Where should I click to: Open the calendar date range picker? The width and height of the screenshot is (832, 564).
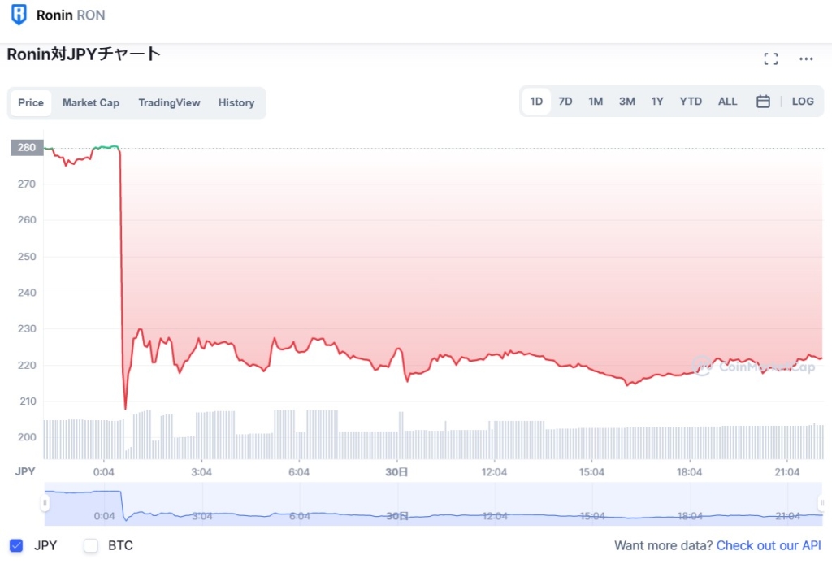click(763, 102)
